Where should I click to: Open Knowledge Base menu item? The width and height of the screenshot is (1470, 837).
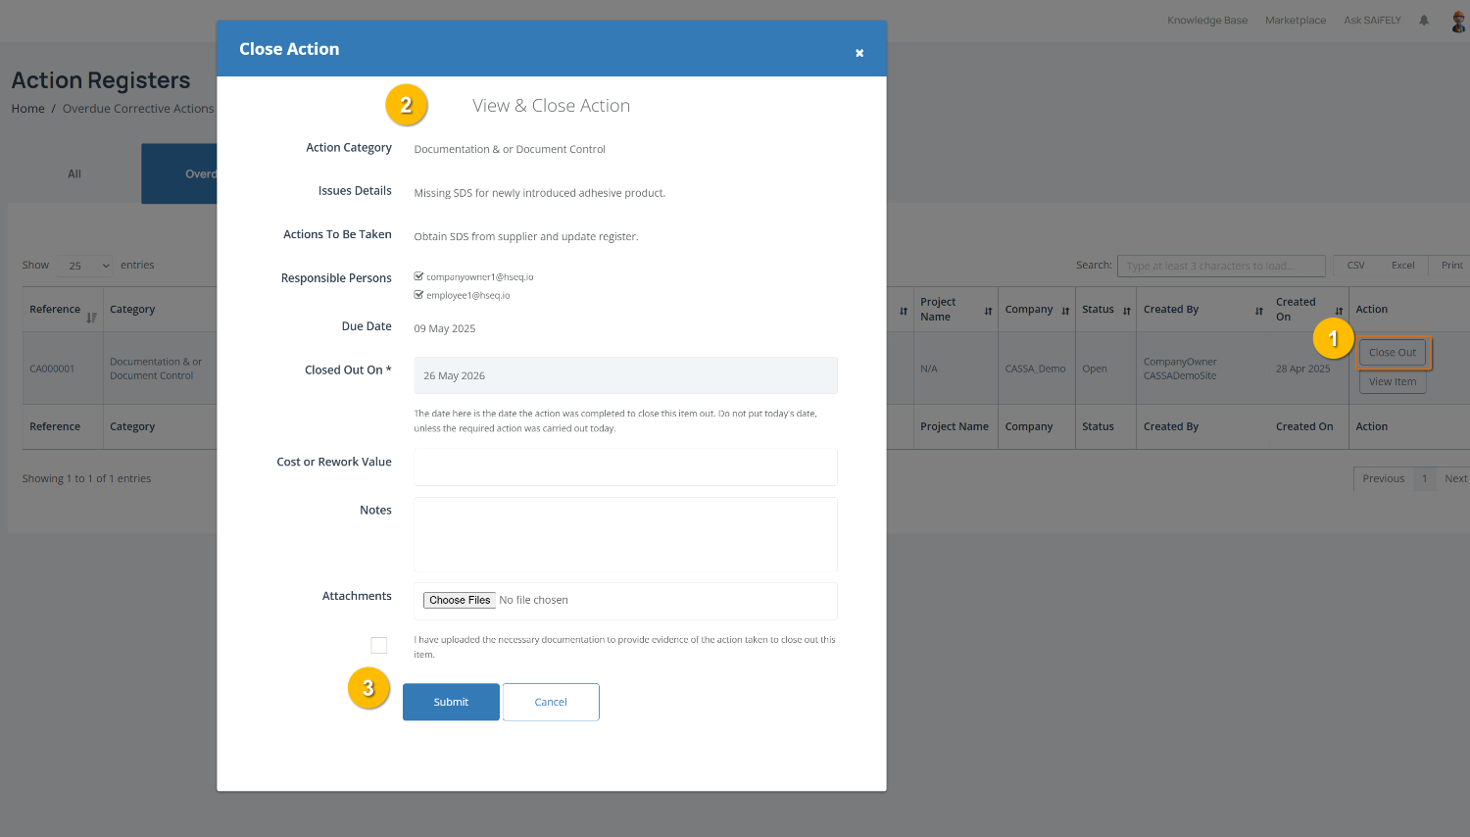[x=1207, y=21]
